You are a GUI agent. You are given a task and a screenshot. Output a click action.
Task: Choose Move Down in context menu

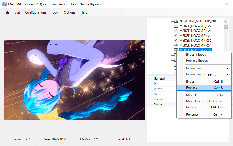204,101
